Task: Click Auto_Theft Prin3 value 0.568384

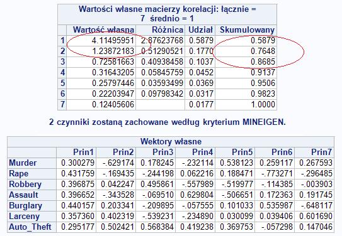Action: pyautogui.click(x=157, y=227)
